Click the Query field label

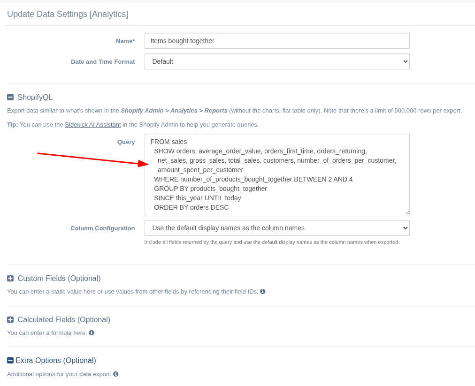126,142
